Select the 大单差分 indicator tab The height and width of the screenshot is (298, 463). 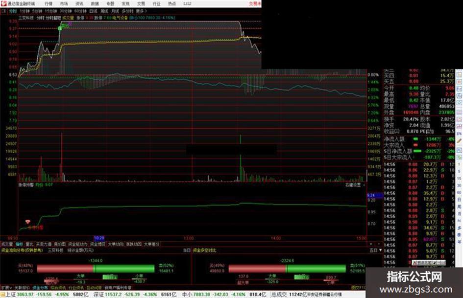click(152, 244)
